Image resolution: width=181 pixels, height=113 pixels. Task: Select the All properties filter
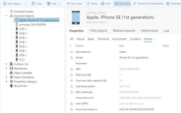[71, 39]
